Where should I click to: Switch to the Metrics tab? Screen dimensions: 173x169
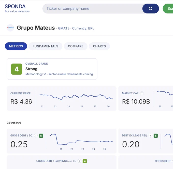coord(16,46)
